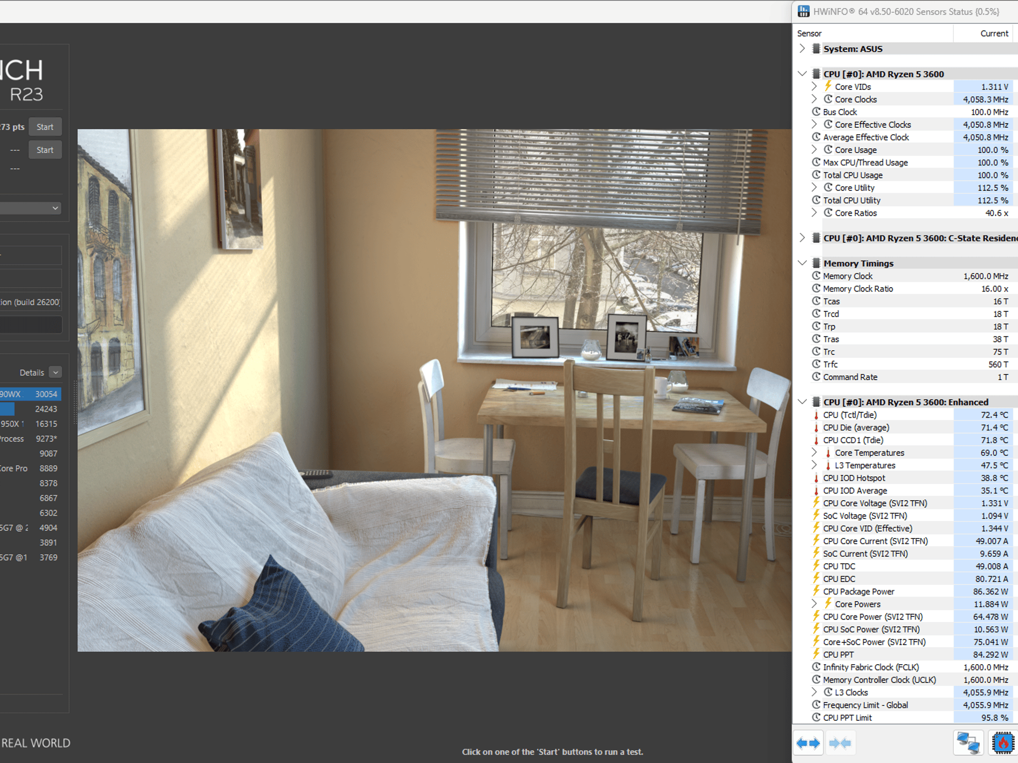1018x763 pixels.
Task: Expand the Core Usage row
Action: click(814, 150)
